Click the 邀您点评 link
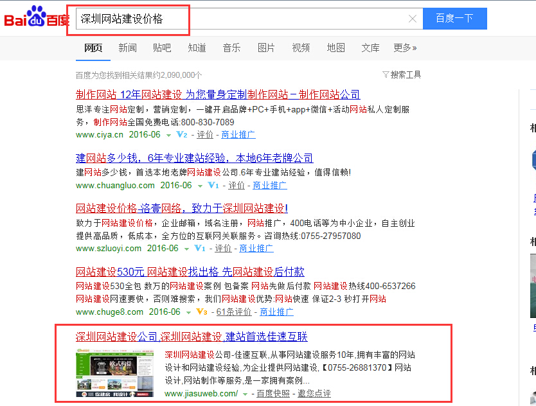The image size is (536, 406). [x=314, y=394]
